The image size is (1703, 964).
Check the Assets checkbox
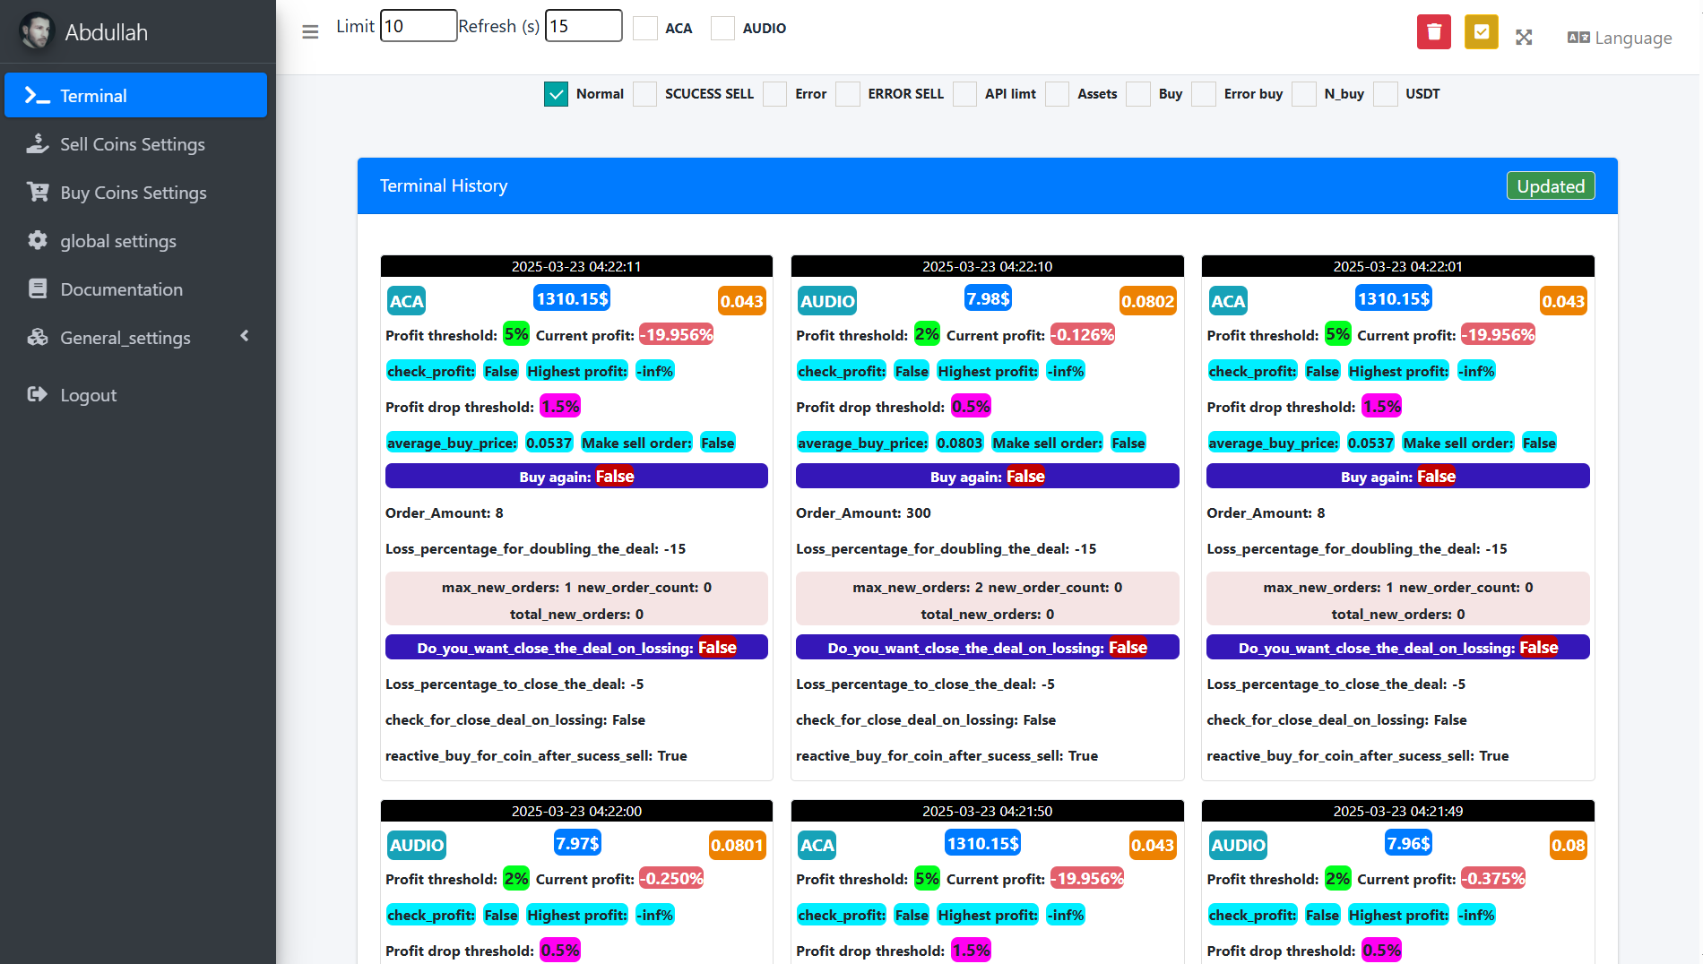click(x=1057, y=93)
